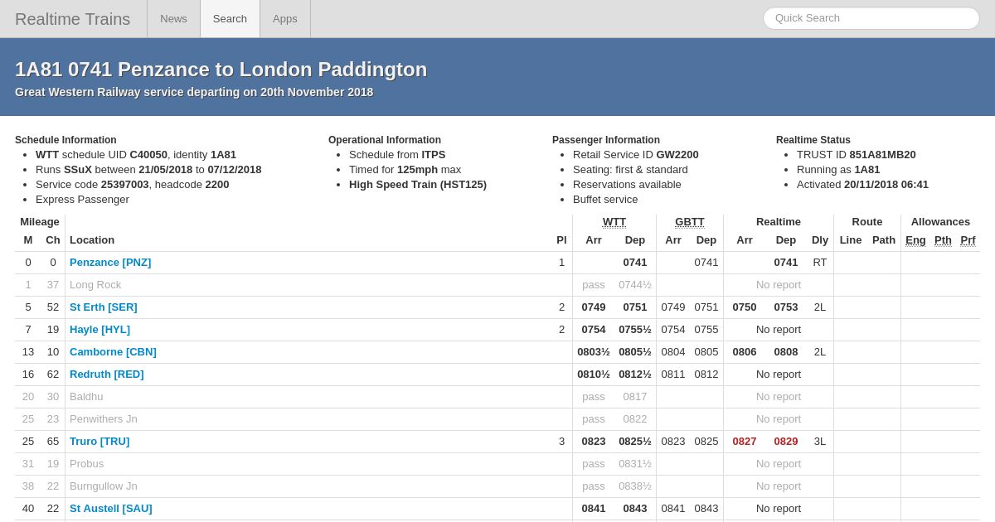
Task: Click St Austell's GBTT departure 0843
Action: coord(706,509)
